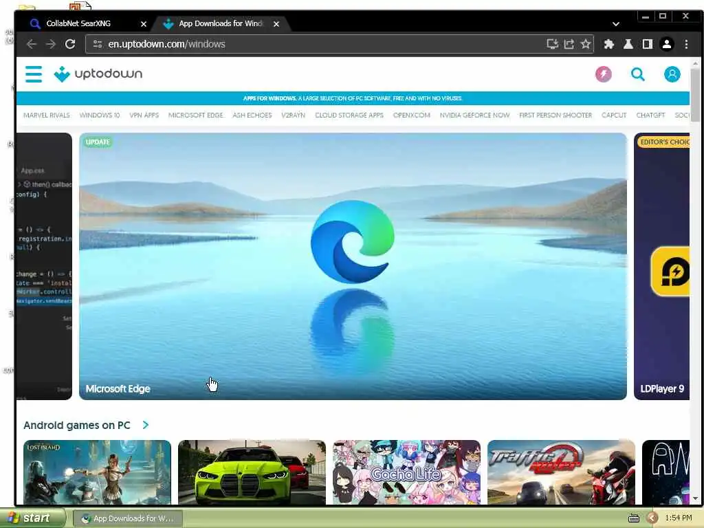Open the Traffic Rider game thumbnail

[x=561, y=472]
